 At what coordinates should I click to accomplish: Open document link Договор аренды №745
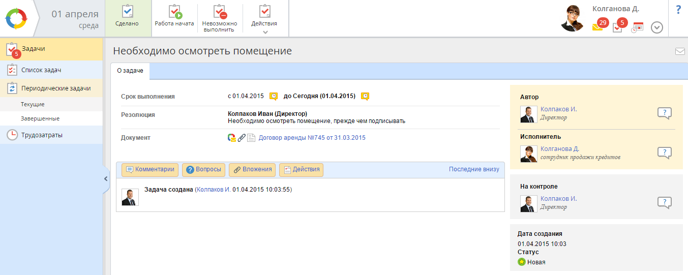pos(312,138)
